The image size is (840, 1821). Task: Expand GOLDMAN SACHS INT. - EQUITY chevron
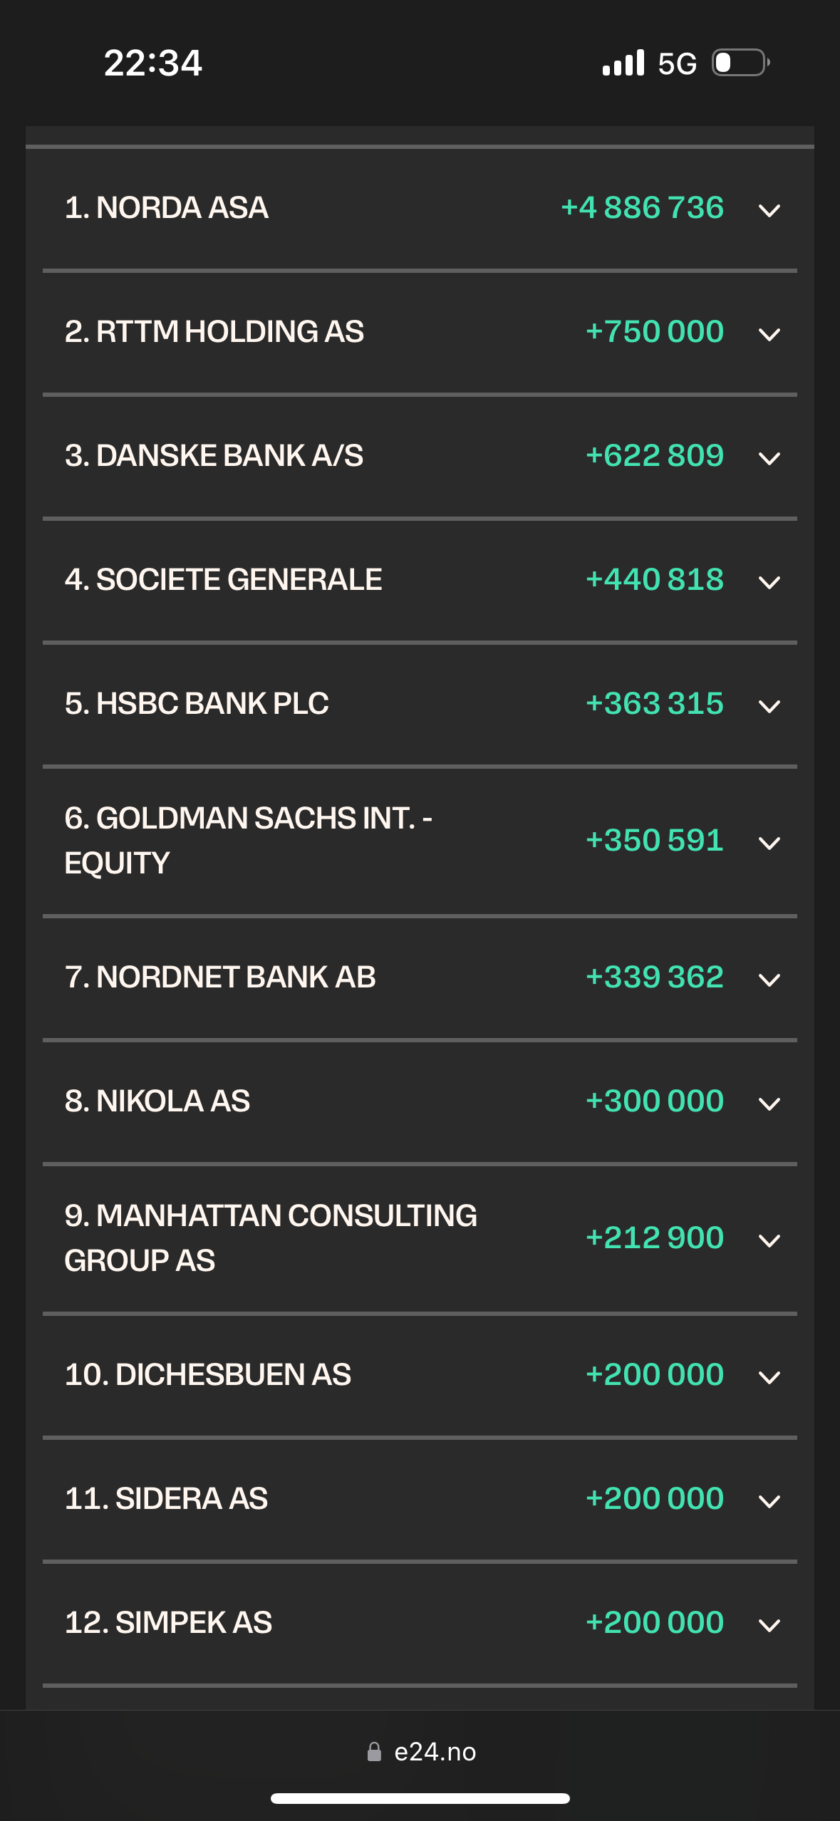click(x=769, y=843)
